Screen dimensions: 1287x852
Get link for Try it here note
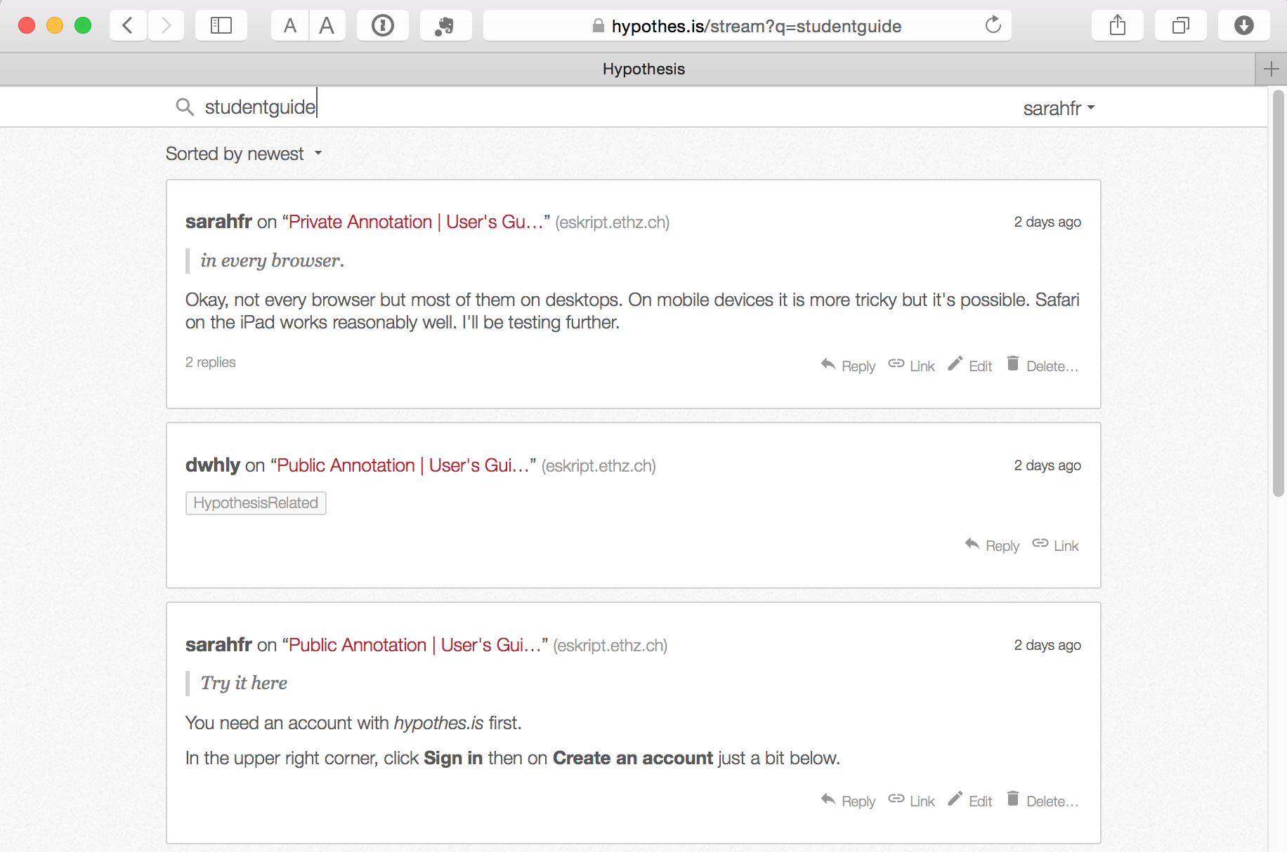tap(911, 801)
